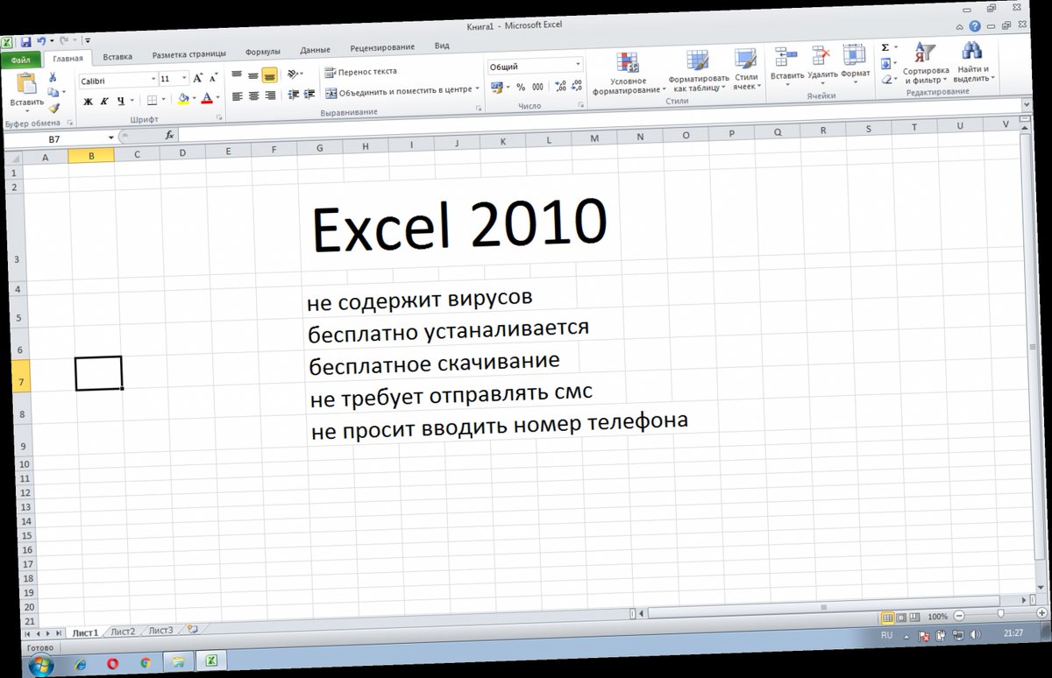Decrease font size with small A icon
Image resolution: width=1052 pixels, height=678 pixels.
tap(213, 78)
